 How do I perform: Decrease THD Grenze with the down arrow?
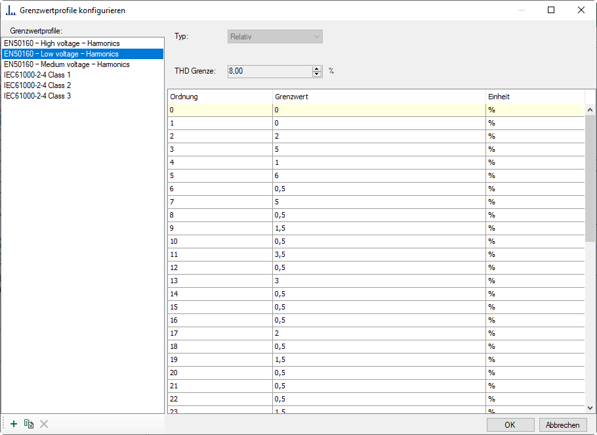317,74
